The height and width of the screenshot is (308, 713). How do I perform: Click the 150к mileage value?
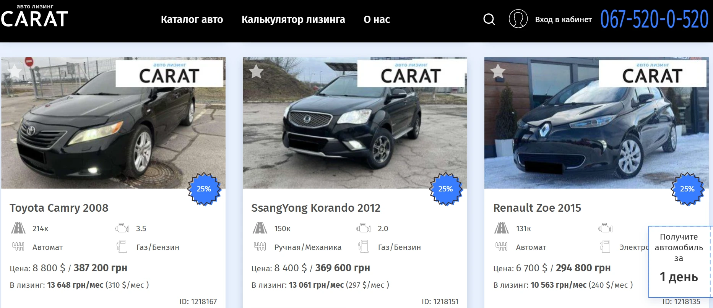(x=282, y=229)
